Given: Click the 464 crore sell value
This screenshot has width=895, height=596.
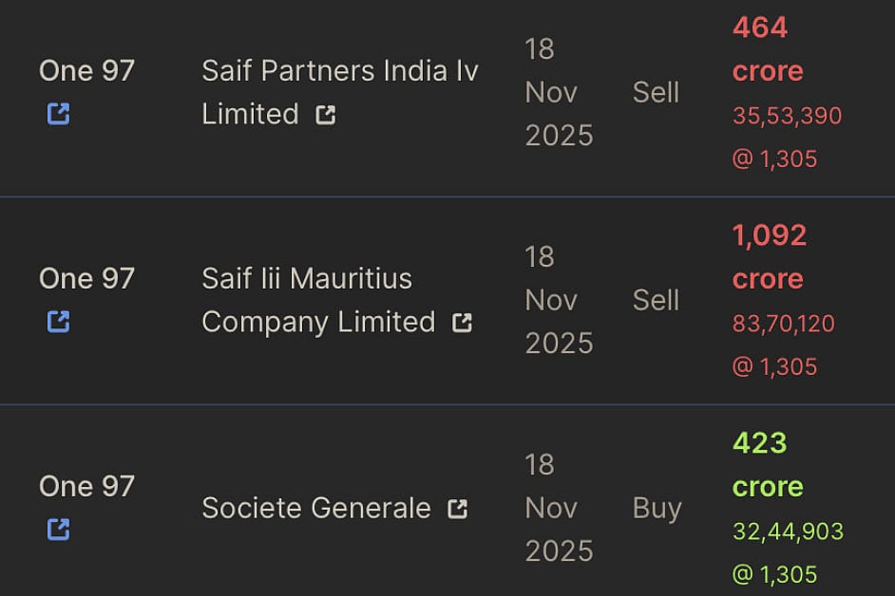Looking at the screenshot, I should (766, 49).
